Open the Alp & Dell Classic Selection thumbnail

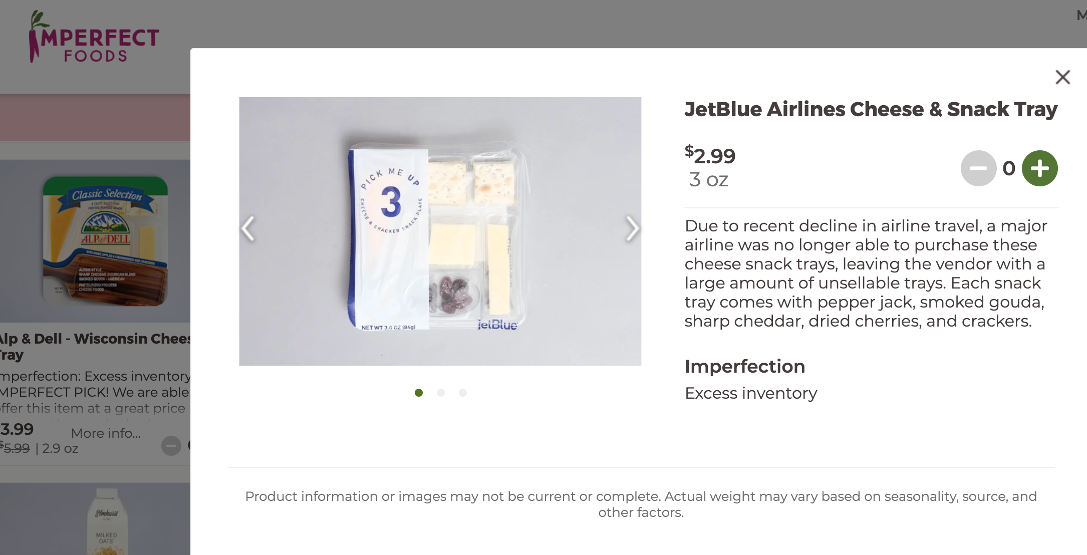(x=105, y=241)
